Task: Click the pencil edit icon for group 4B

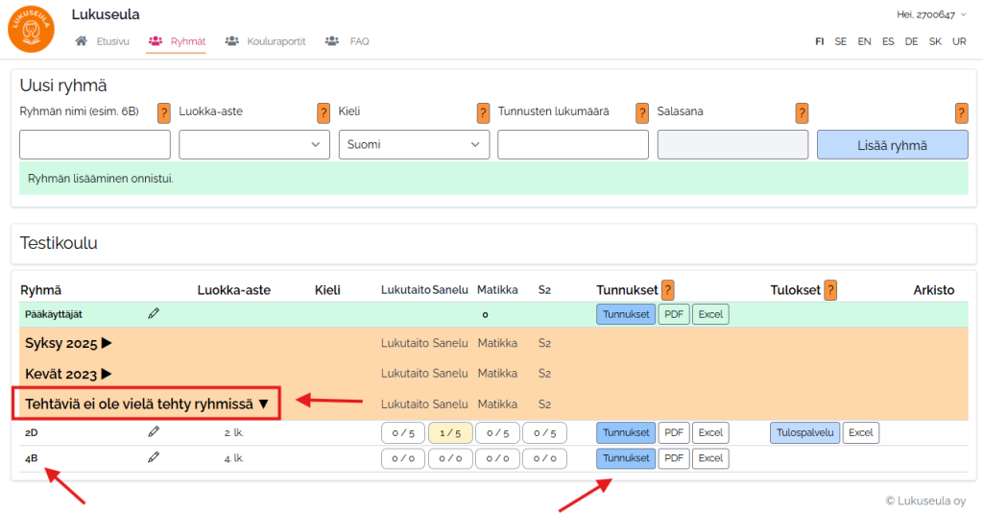Action: pyautogui.click(x=154, y=457)
